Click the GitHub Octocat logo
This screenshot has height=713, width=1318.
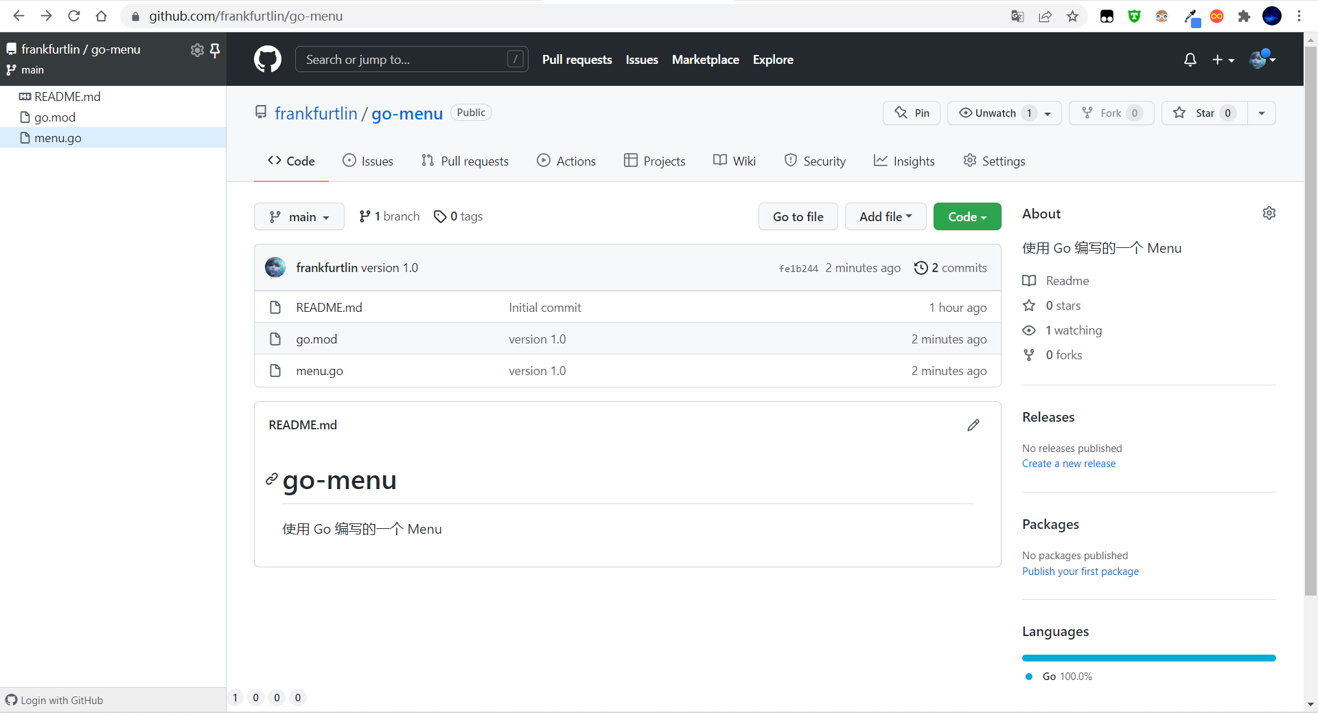[x=268, y=60]
